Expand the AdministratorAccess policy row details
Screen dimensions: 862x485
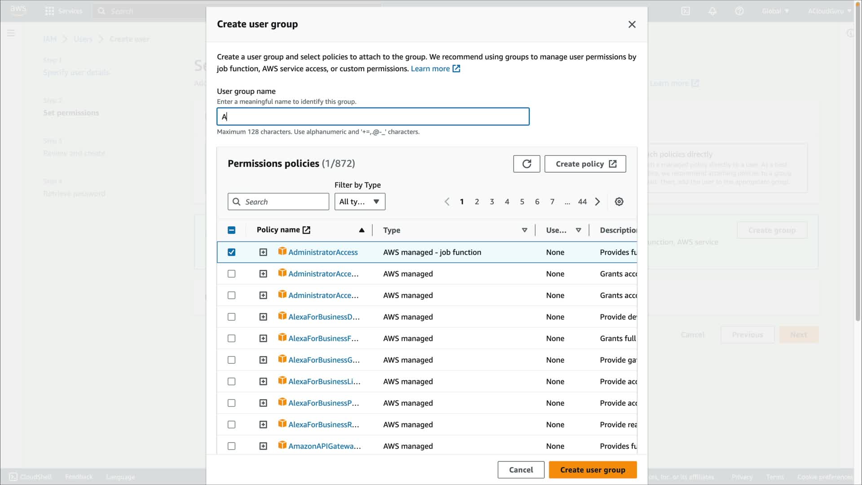(x=263, y=252)
